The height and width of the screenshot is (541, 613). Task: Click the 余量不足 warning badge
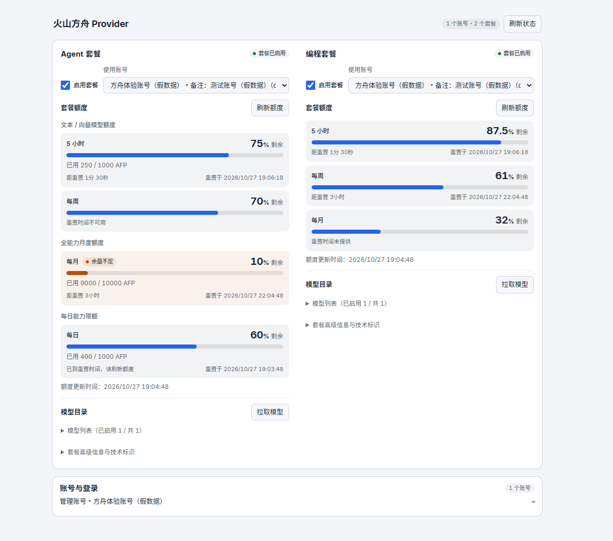pos(100,261)
